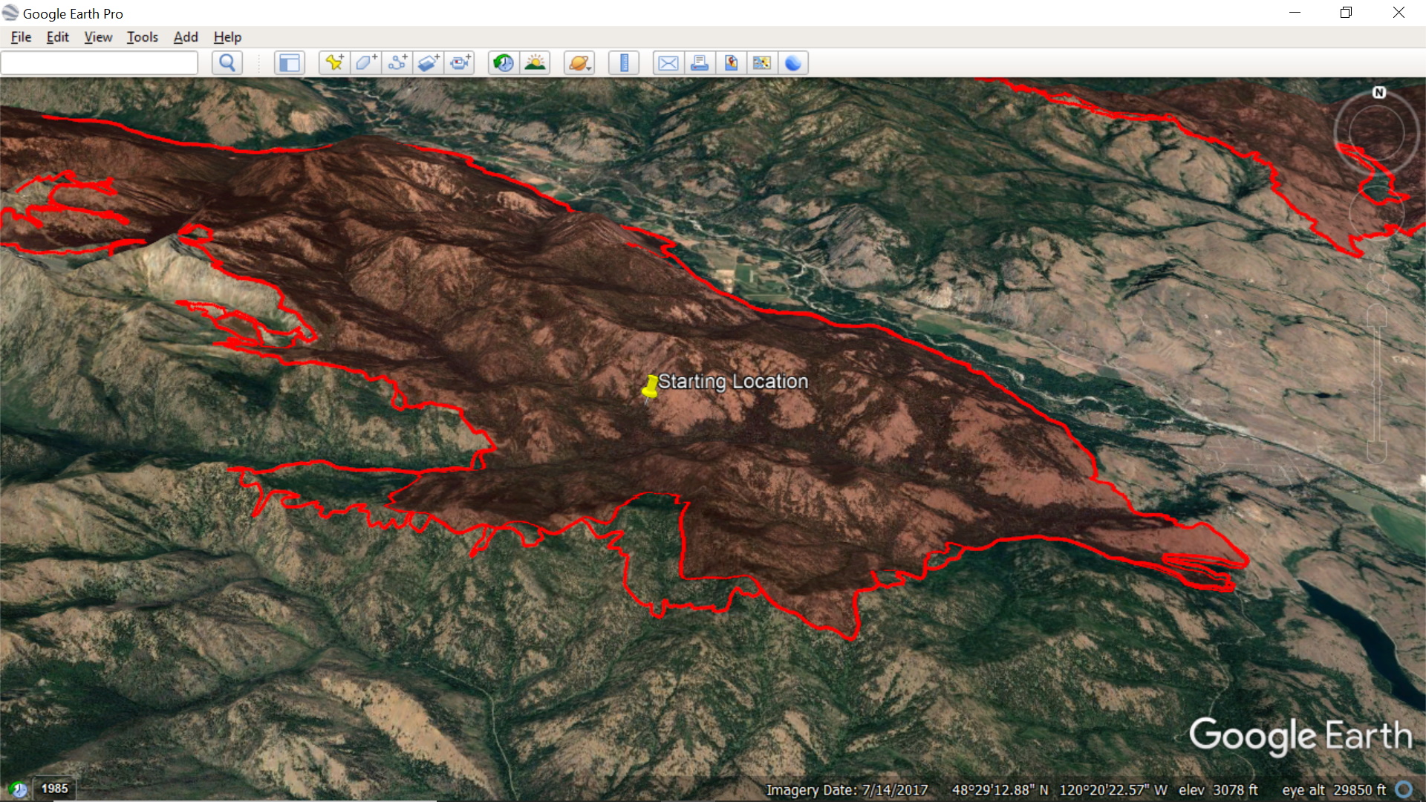Open the View menu
The height and width of the screenshot is (802, 1426).
[98, 37]
